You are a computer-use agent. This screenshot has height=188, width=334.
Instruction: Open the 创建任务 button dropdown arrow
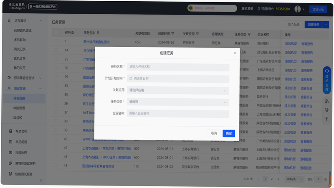pos(326,25)
